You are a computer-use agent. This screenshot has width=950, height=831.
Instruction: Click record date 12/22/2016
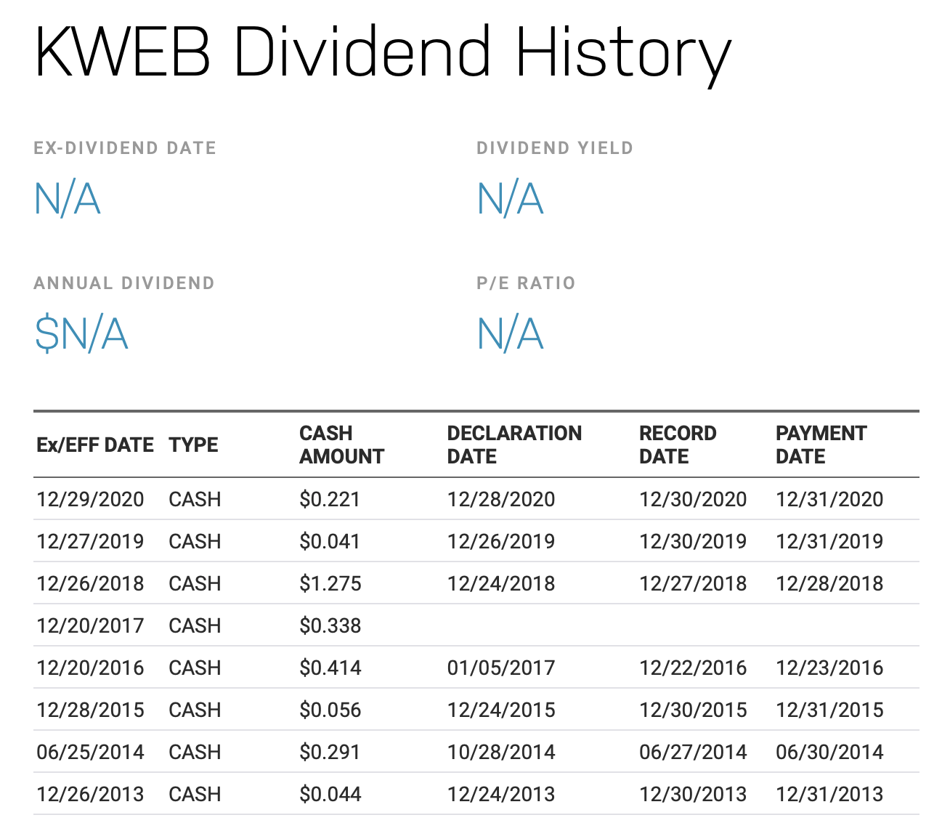coord(693,668)
